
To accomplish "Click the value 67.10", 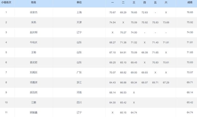I will tap(113, 53).
